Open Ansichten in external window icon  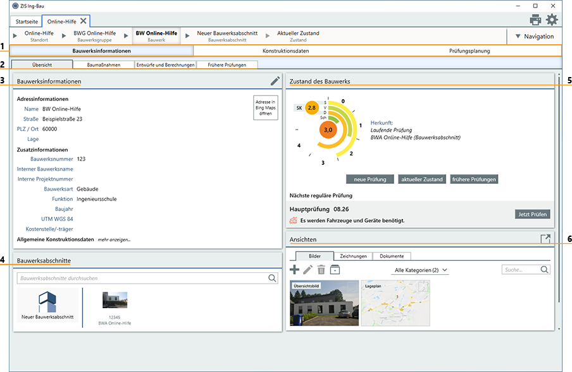[x=545, y=239]
